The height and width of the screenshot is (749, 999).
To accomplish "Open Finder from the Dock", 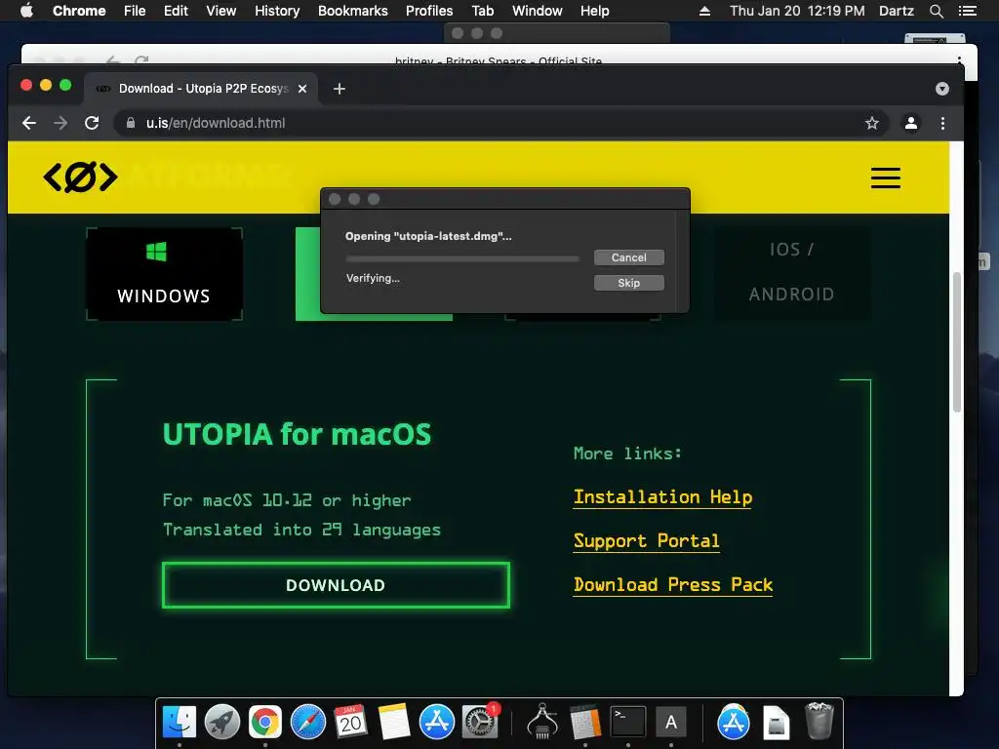I will 180,723.
